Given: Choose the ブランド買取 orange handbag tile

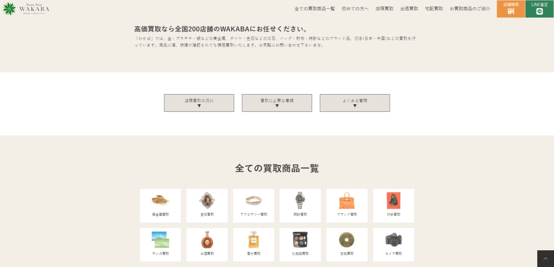Looking at the screenshot, I should [x=346, y=205].
